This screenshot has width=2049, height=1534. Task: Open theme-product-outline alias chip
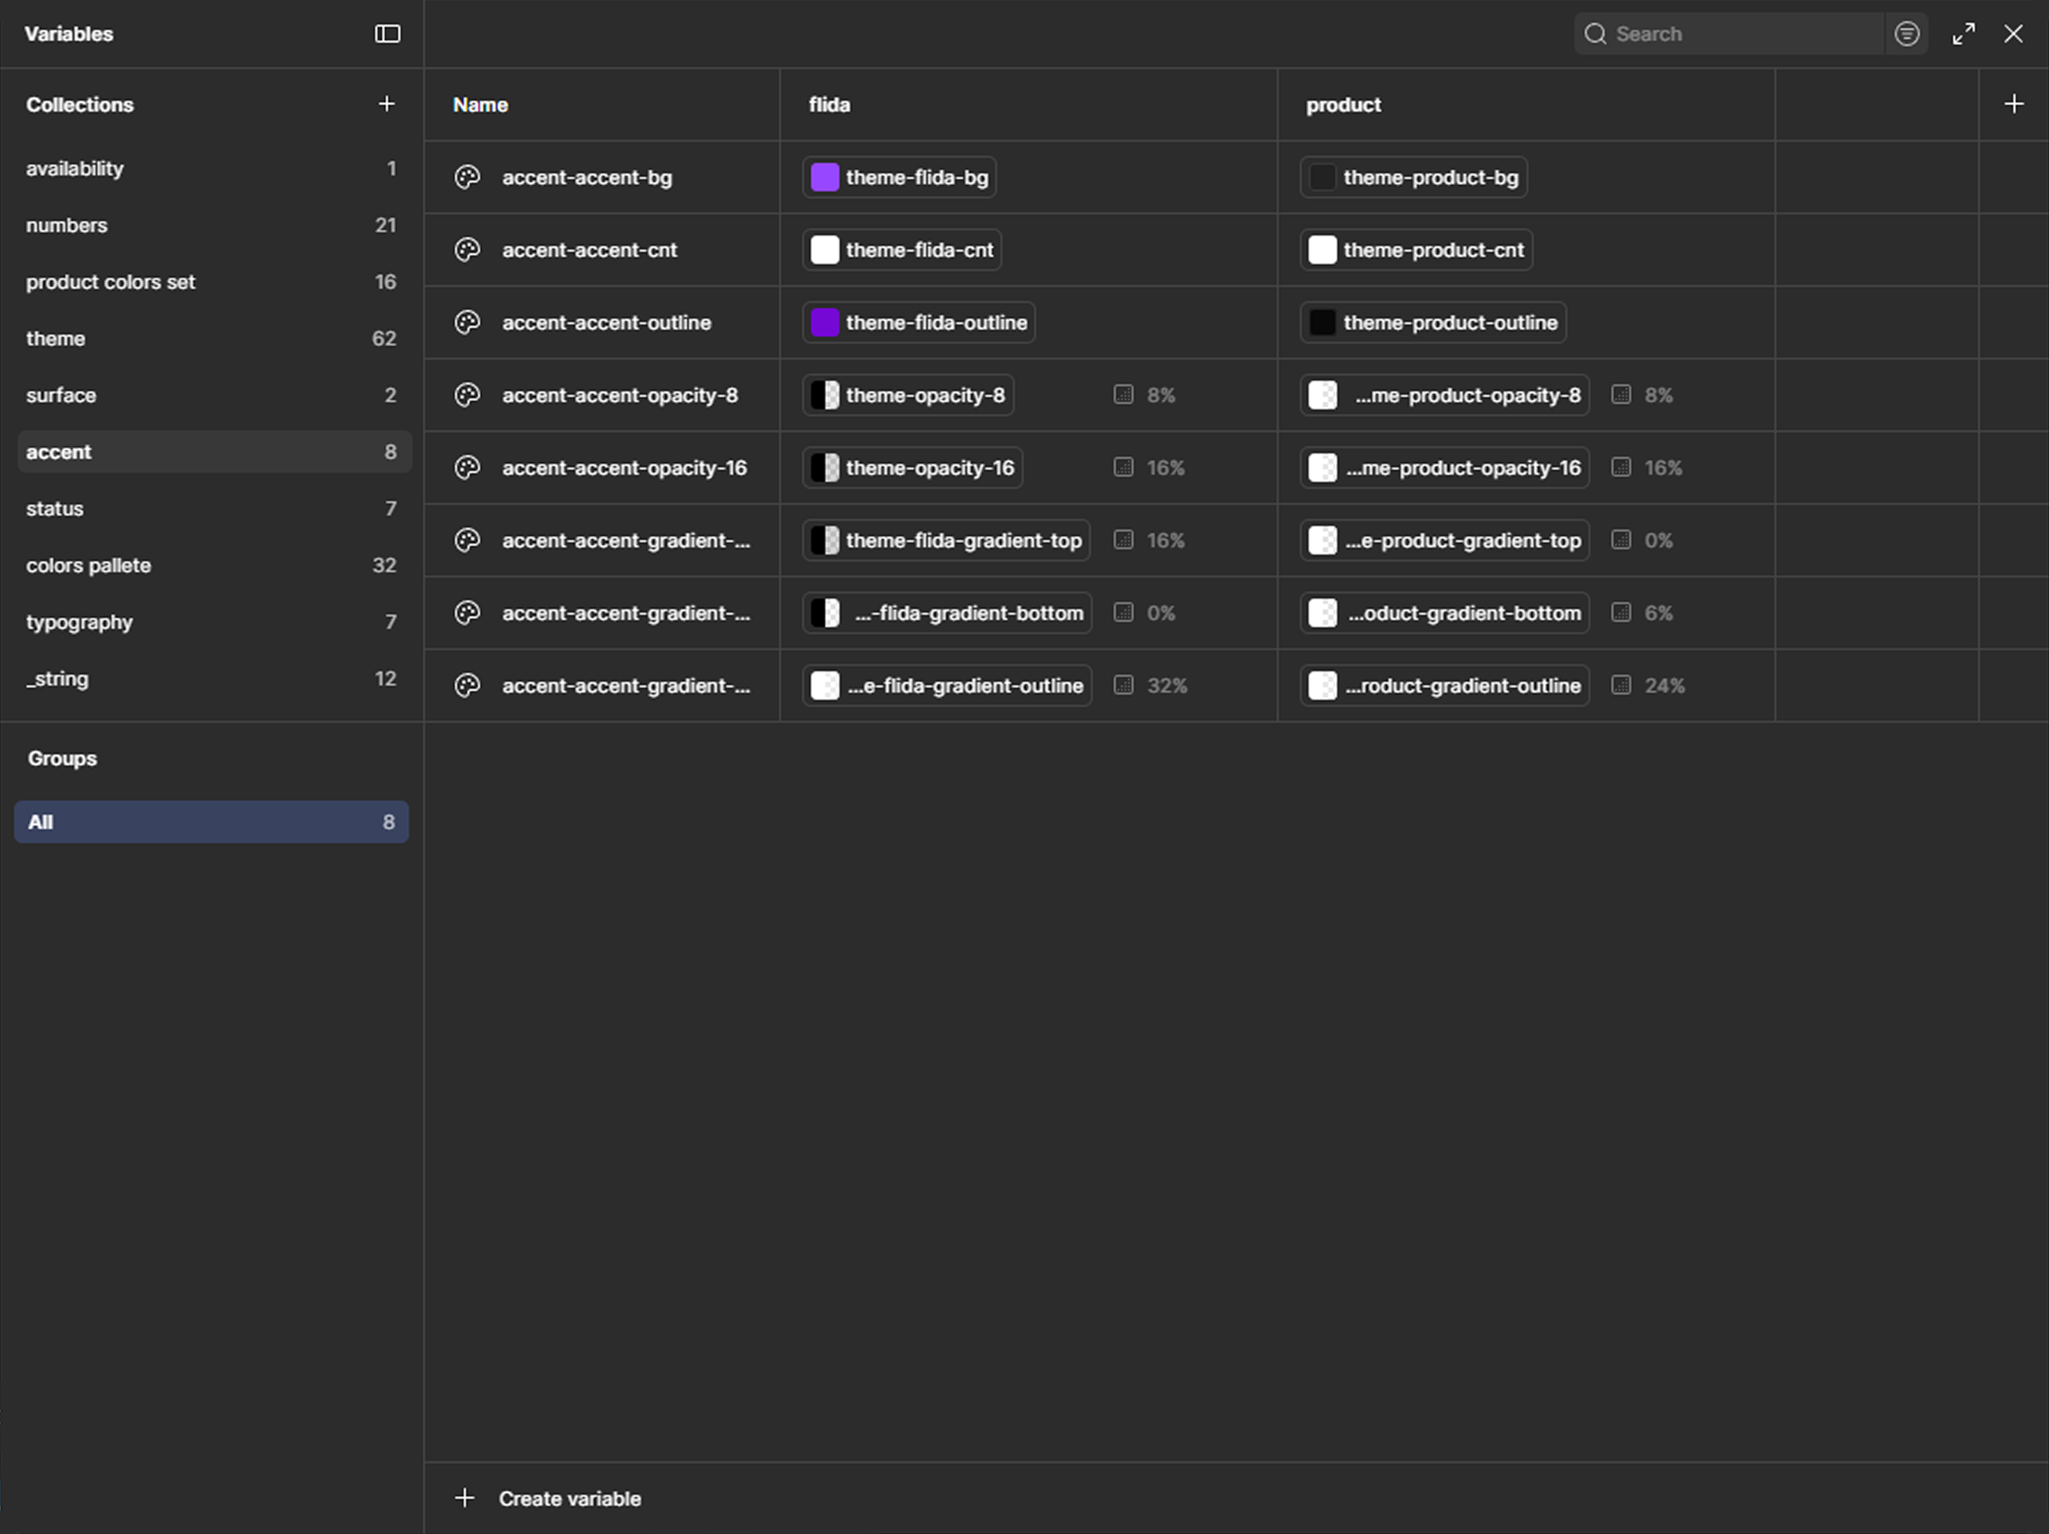click(1433, 322)
